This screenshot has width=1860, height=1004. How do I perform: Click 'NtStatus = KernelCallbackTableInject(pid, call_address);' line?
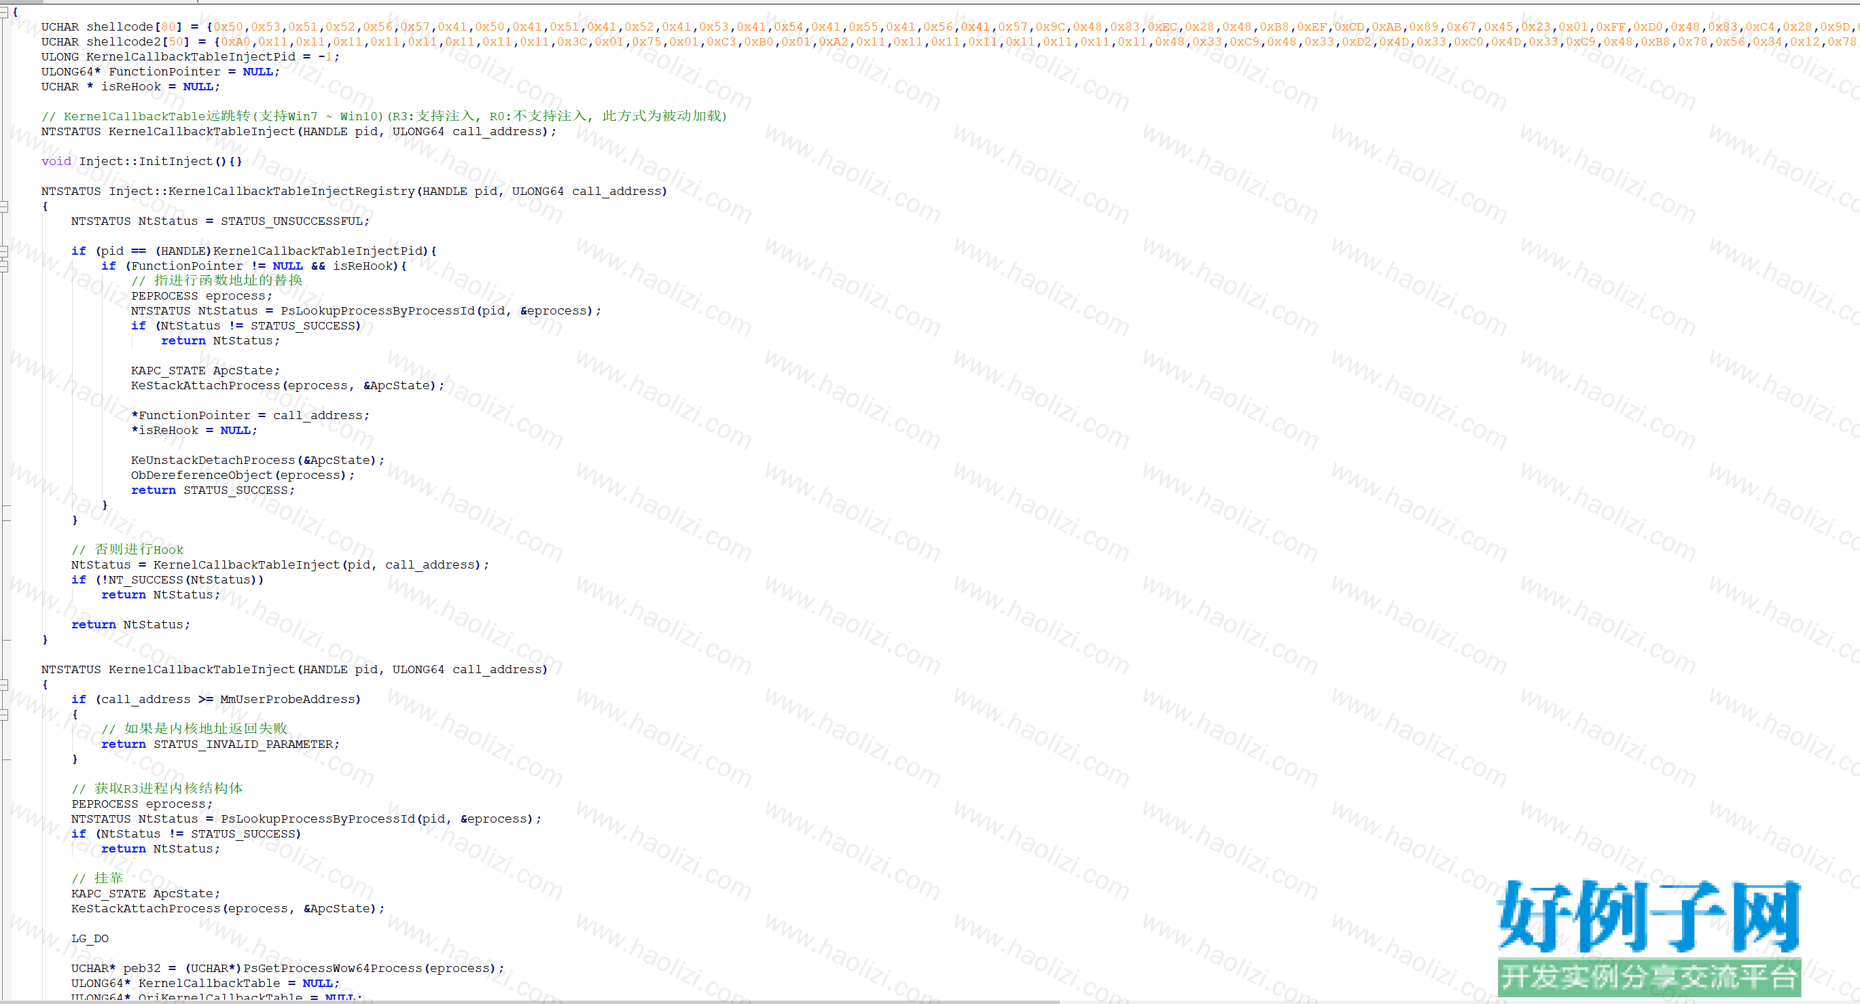280,565
